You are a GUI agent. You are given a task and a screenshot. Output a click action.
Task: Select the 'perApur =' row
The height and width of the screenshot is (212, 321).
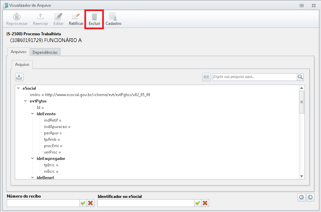tap(53, 133)
